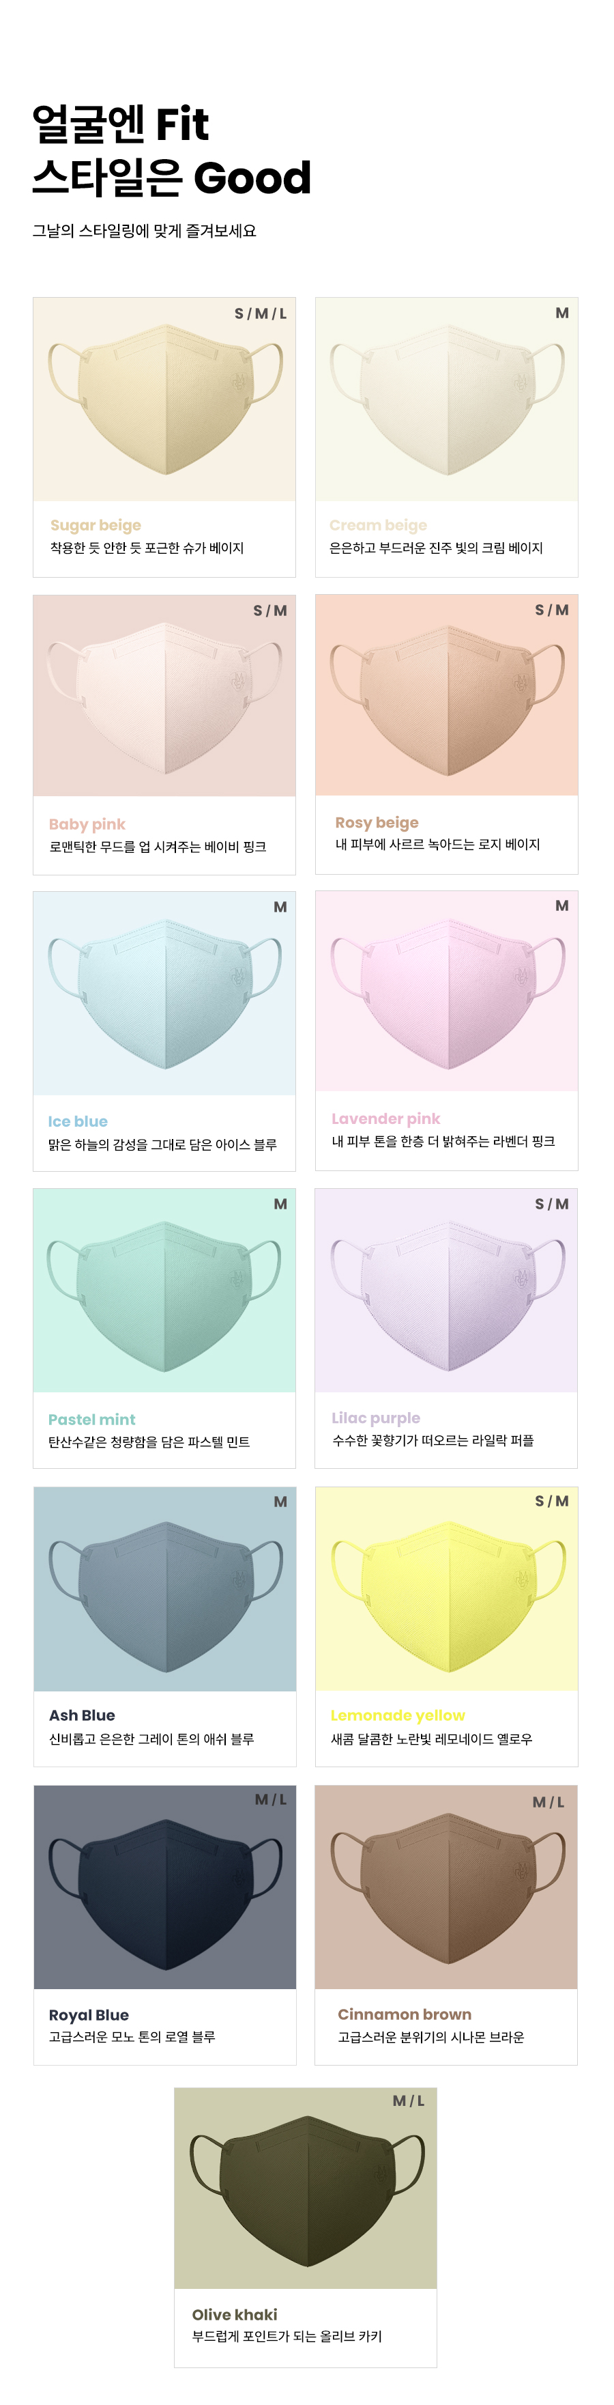Click the "Cinnamon brown" color name label
Image resolution: width=614 pixels, height=2405 pixels.
pos(404,2014)
